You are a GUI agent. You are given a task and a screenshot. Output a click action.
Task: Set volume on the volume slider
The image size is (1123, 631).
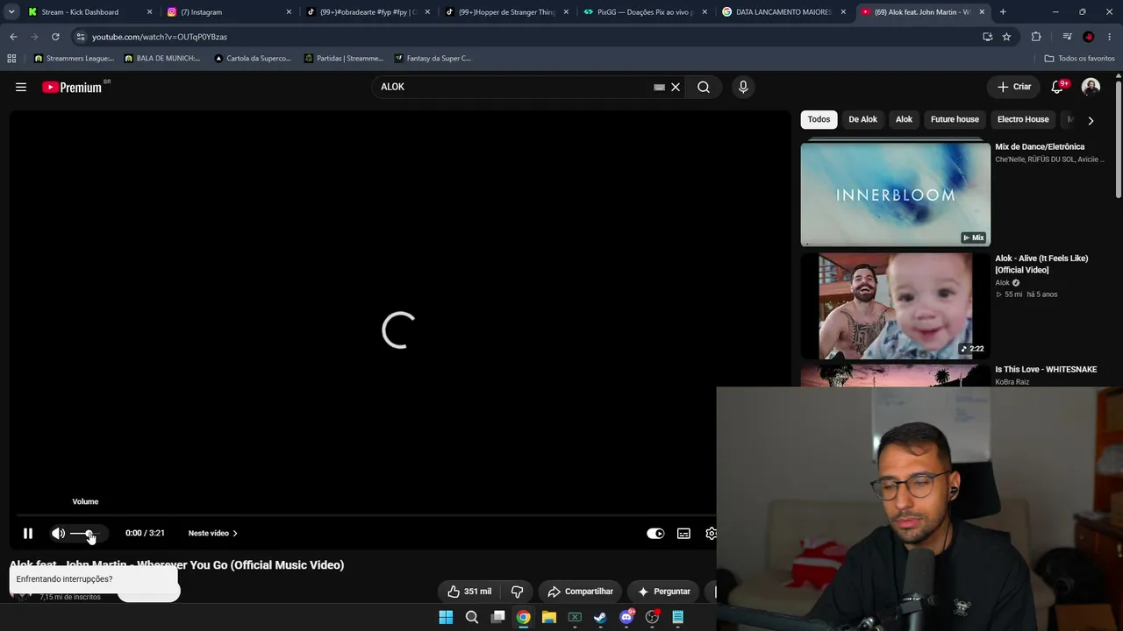click(x=87, y=533)
